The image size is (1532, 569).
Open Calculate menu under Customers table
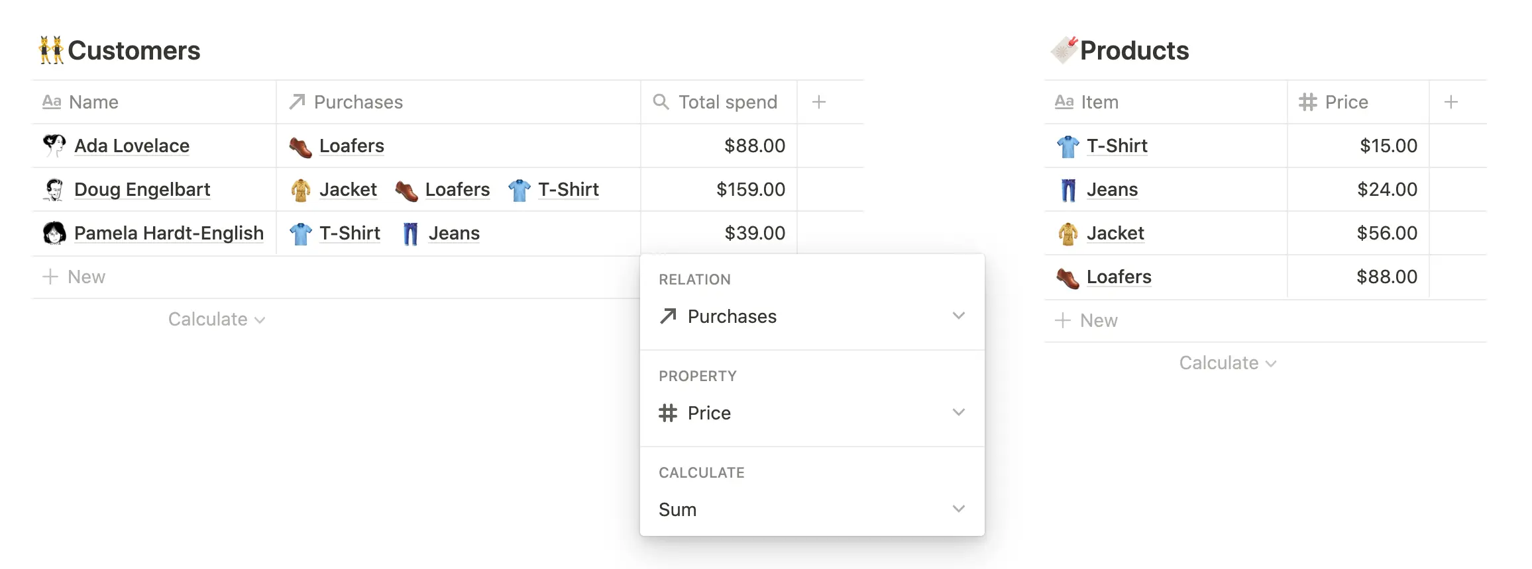[x=216, y=320]
